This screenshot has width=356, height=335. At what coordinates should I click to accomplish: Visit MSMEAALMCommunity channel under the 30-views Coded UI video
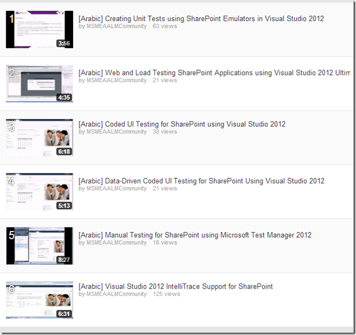117,132
